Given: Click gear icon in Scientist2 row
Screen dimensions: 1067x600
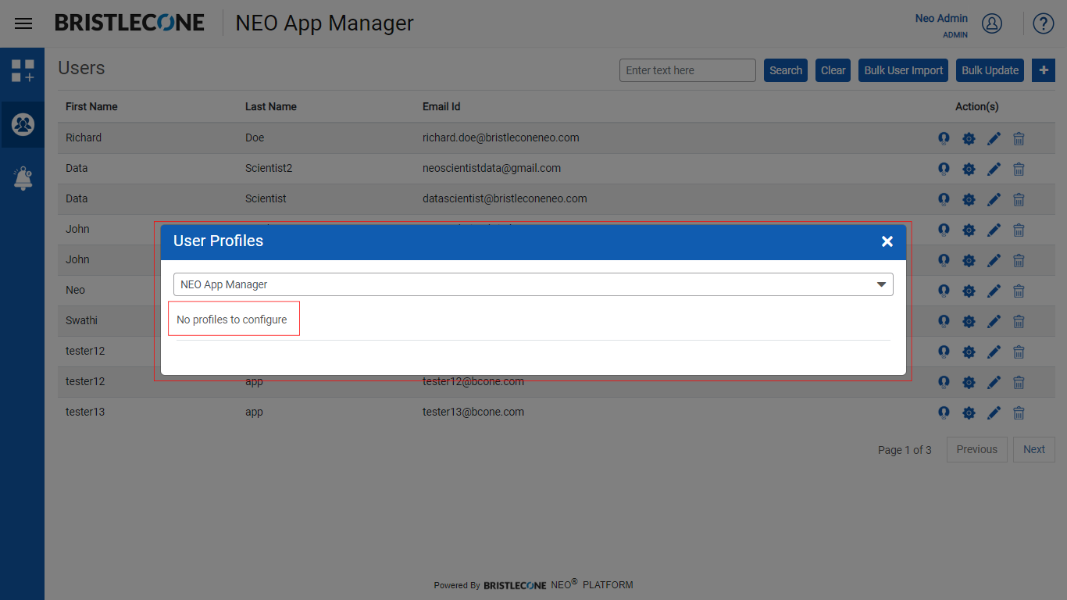Looking at the screenshot, I should 969,169.
